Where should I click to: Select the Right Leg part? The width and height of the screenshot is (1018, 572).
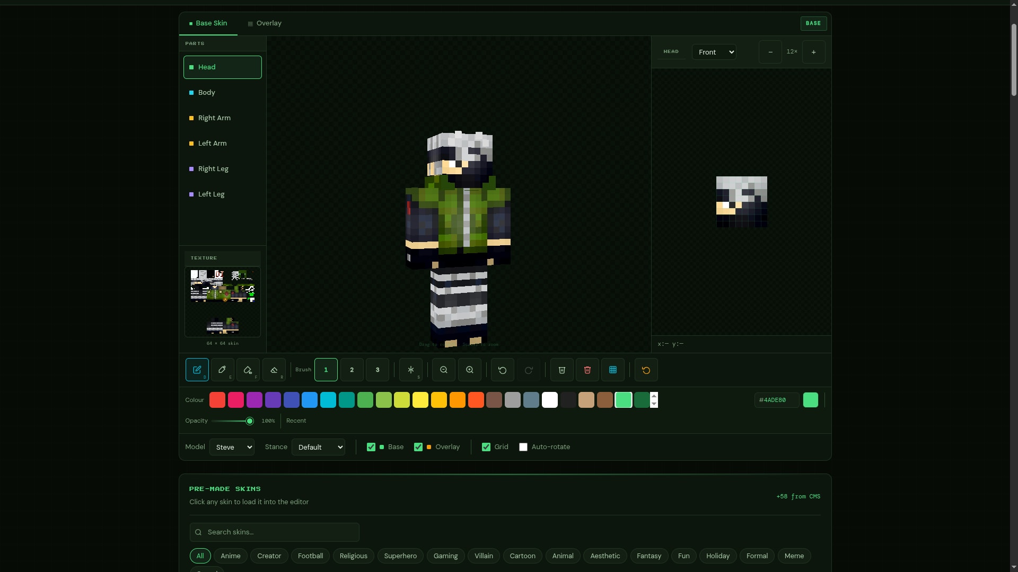[223, 169]
